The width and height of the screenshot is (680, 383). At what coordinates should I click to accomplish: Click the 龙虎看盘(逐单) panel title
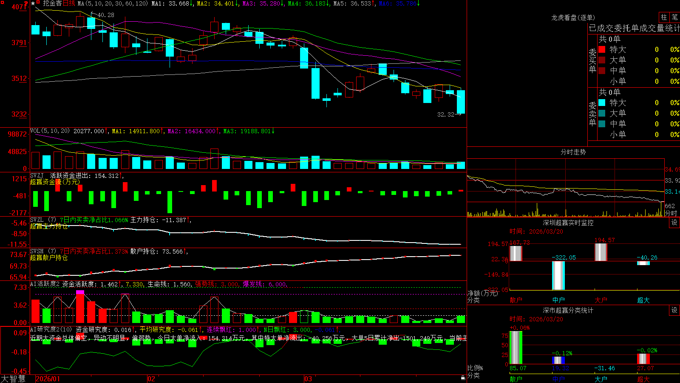click(x=573, y=17)
